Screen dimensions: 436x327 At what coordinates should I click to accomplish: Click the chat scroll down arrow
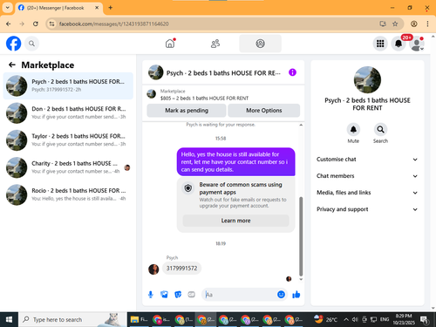[301, 279]
